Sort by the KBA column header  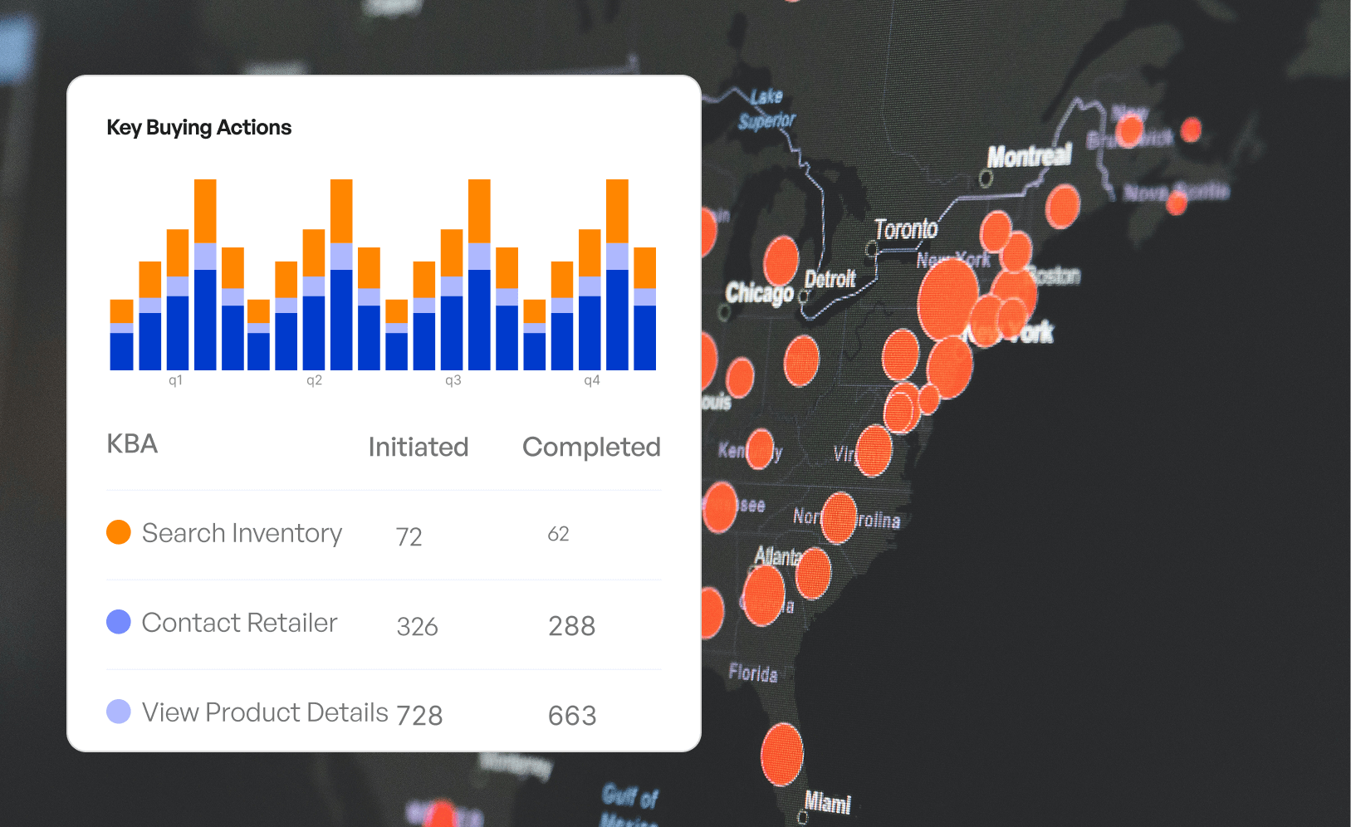[132, 444]
